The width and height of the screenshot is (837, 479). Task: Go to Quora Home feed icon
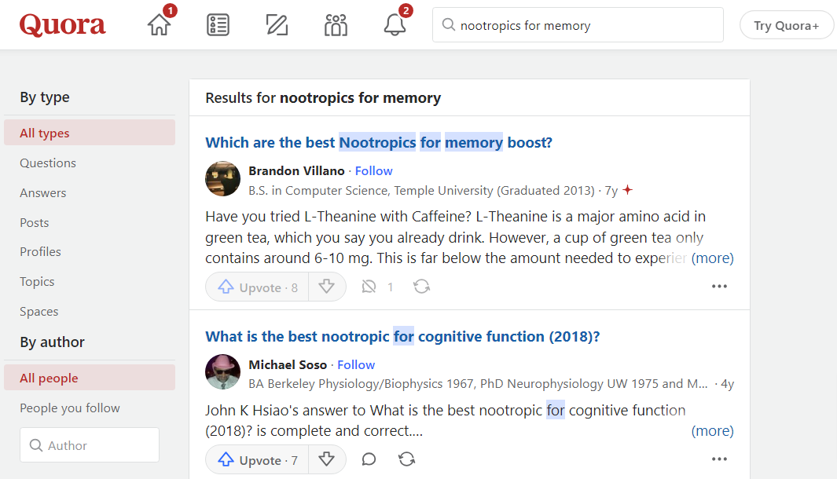coord(160,25)
